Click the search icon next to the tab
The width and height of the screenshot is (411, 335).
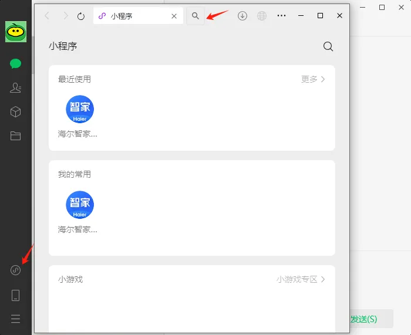pos(196,16)
